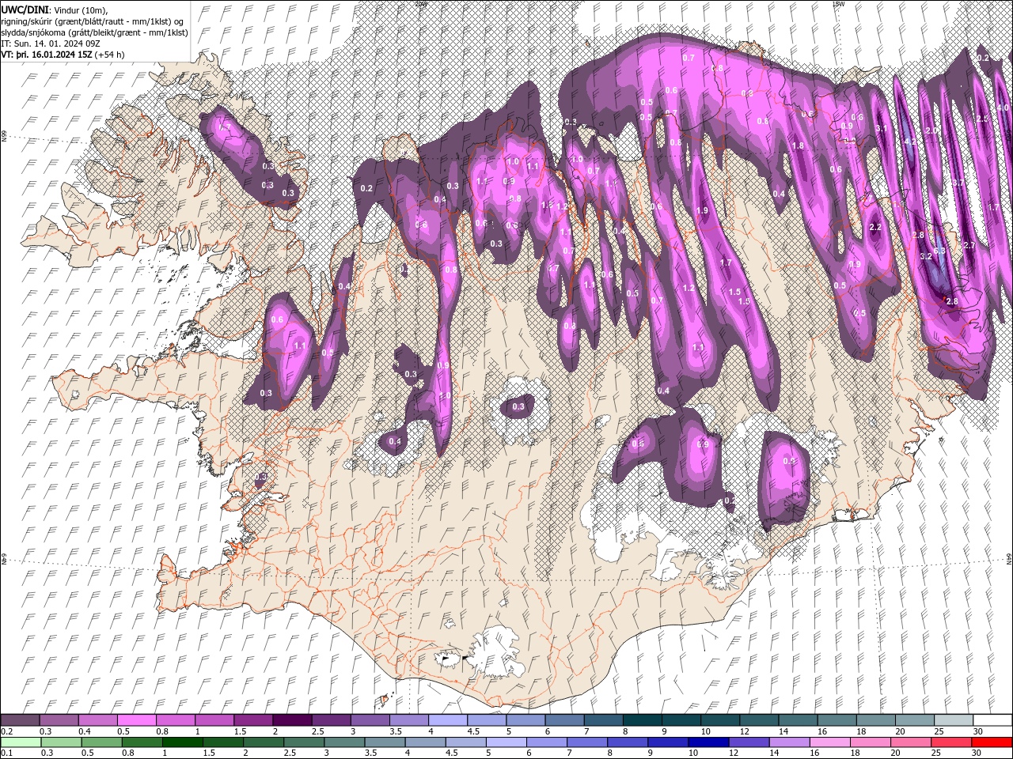
Task: Select the snow legend swatch between 12 and 14
Action: point(759,720)
